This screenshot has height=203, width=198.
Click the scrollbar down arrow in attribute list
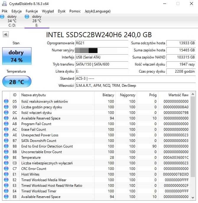tap(193, 198)
